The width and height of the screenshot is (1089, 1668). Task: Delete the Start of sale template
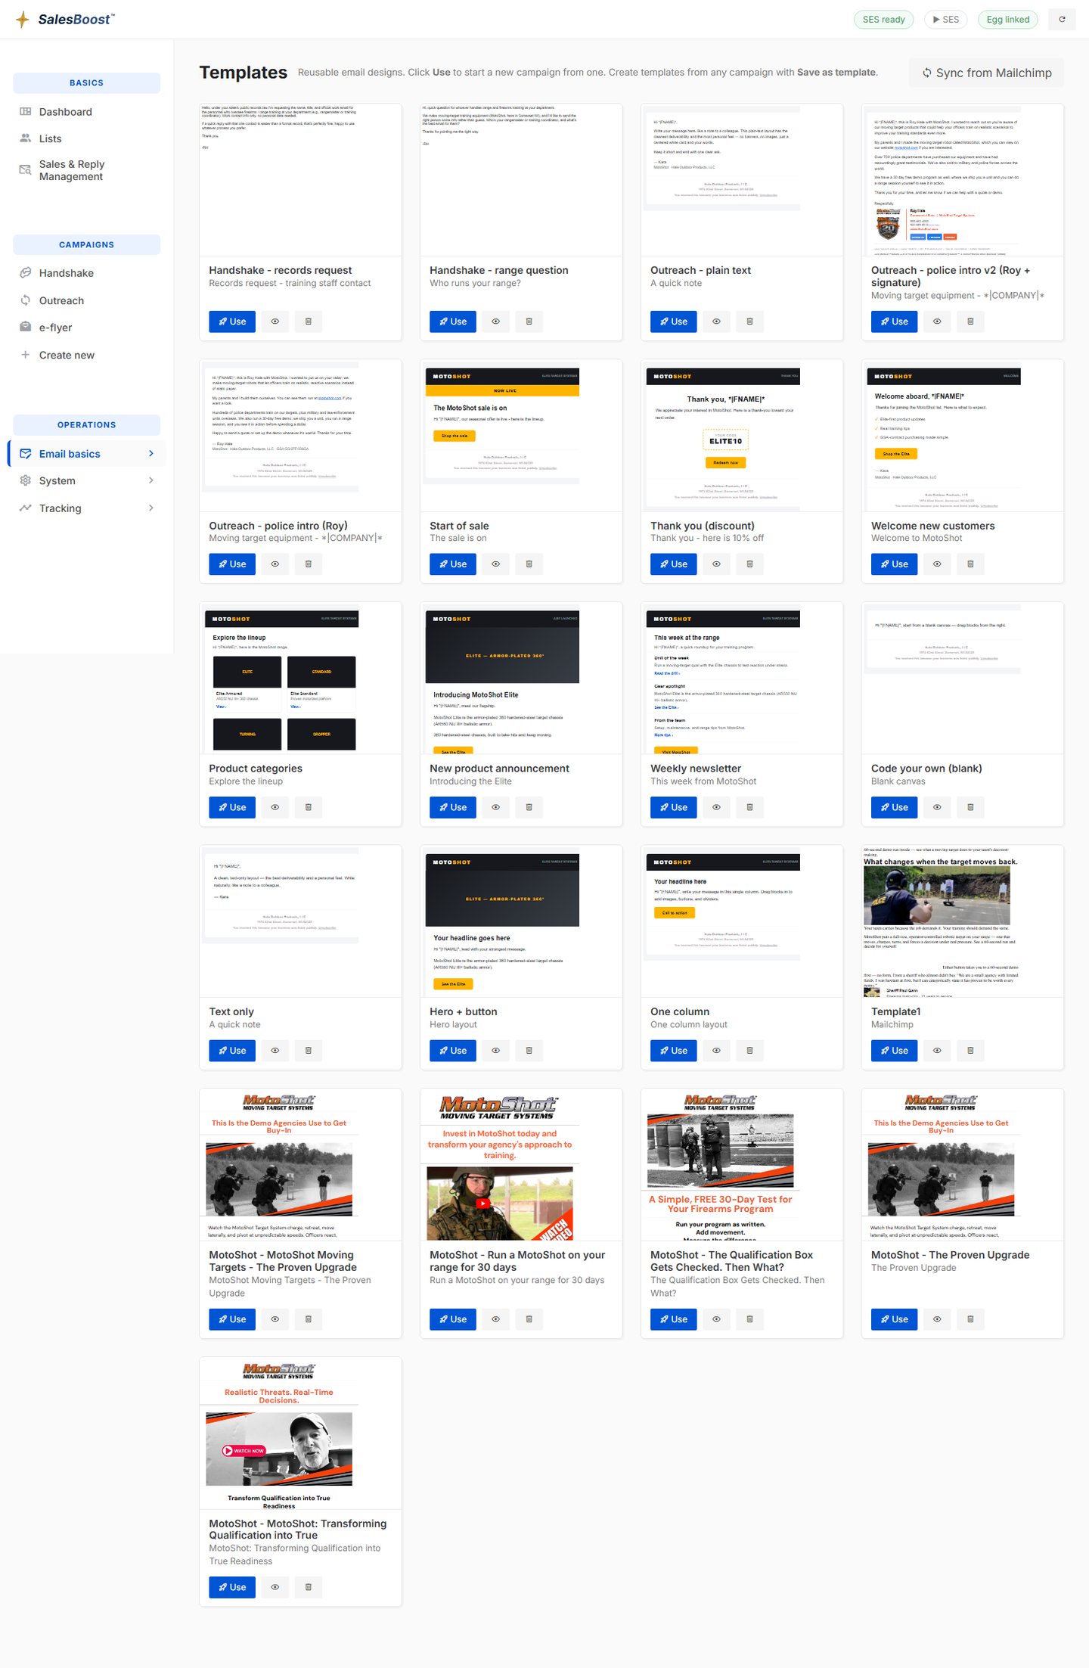coord(529,564)
